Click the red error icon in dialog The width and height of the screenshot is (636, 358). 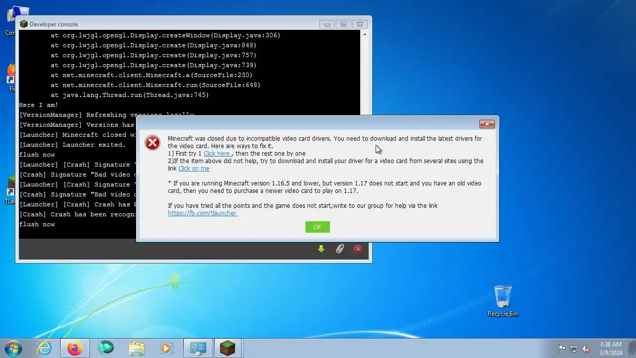(x=153, y=143)
